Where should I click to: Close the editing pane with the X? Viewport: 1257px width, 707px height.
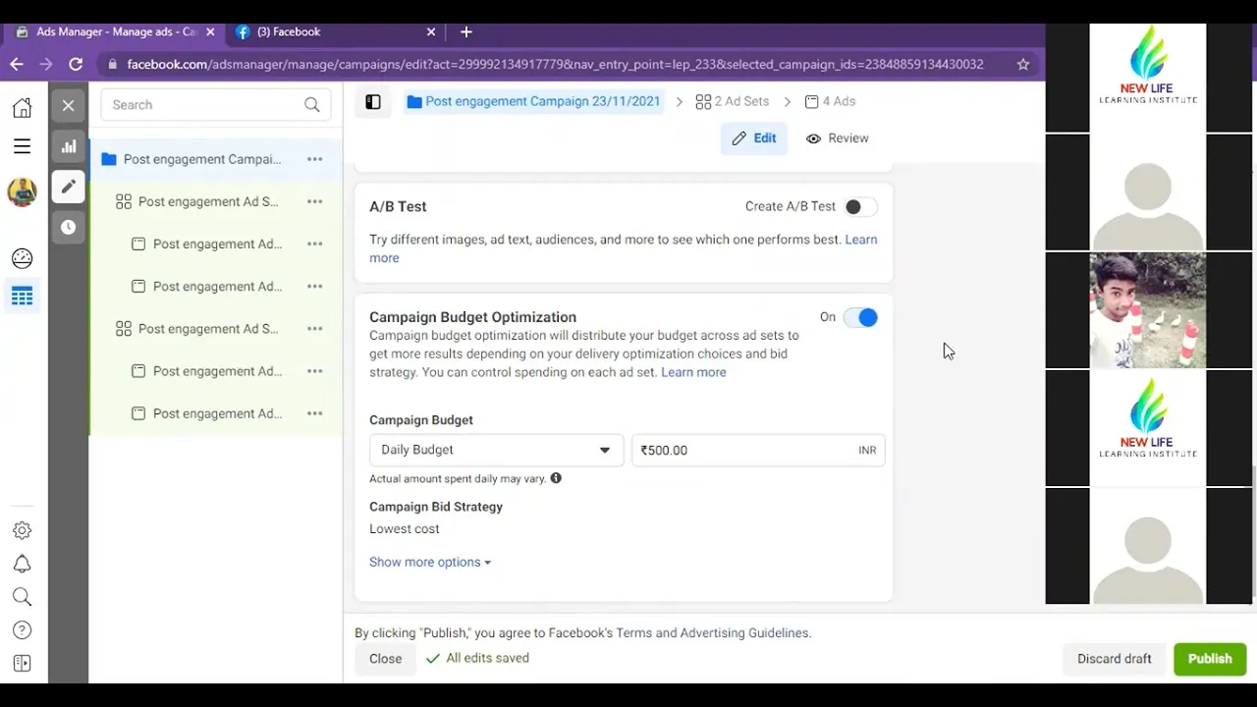tap(68, 105)
